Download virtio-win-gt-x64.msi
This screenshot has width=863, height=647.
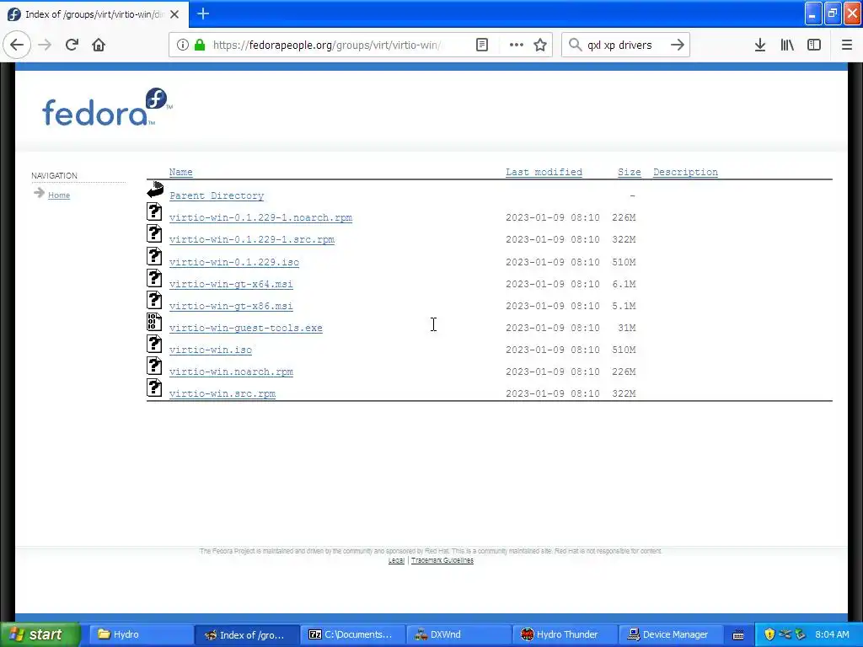tap(231, 285)
